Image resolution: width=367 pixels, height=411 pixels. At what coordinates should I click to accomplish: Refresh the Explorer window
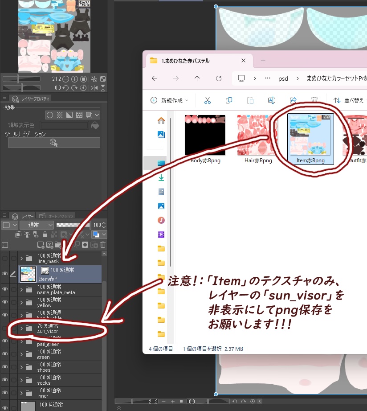pyautogui.click(x=219, y=78)
